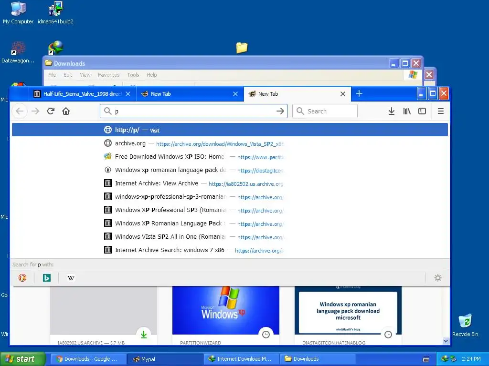
Task: Select Internet Archive: View Archive suggestion
Action: 230,183
